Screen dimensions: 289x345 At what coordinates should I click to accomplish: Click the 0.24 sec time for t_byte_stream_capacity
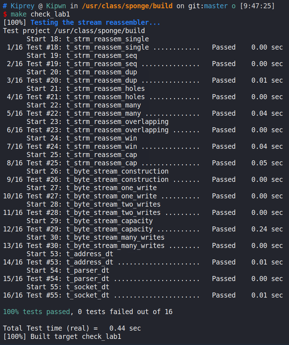[x=267, y=229]
